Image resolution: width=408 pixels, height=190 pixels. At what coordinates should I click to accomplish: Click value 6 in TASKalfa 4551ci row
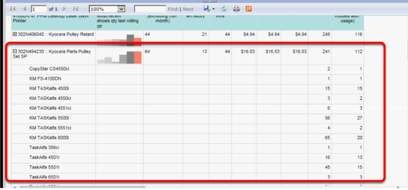pyautogui.click(x=329, y=108)
